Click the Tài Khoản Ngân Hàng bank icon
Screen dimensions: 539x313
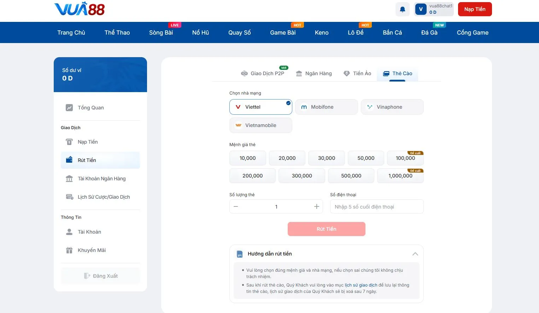point(69,179)
